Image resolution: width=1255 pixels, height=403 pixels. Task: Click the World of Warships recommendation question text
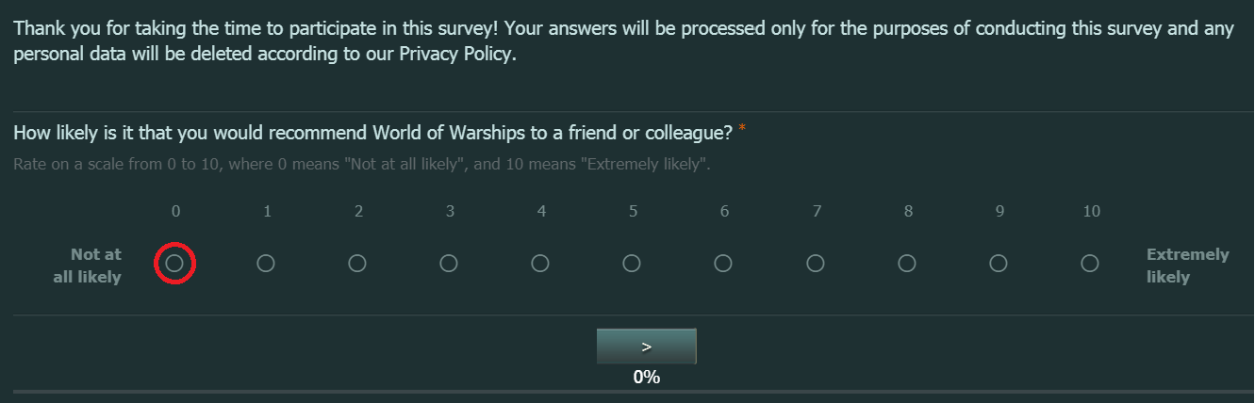pyautogui.click(x=372, y=131)
